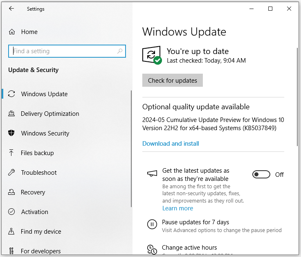Open For developers settings
301x257 pixels.
pyautogui.click(x=40, y=251)
